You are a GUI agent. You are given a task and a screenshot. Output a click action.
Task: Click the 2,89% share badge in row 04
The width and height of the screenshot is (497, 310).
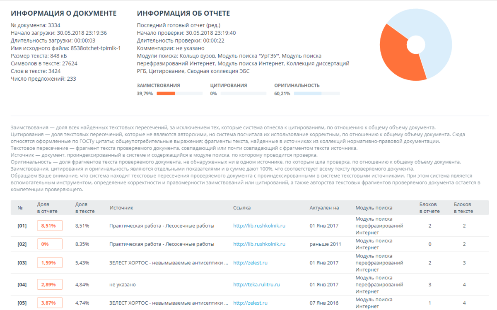point(50,284)
